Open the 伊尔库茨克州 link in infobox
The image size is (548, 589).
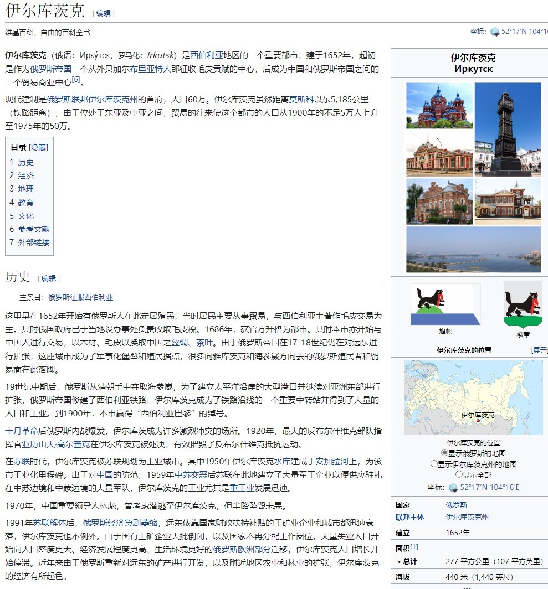click(467, 517)
